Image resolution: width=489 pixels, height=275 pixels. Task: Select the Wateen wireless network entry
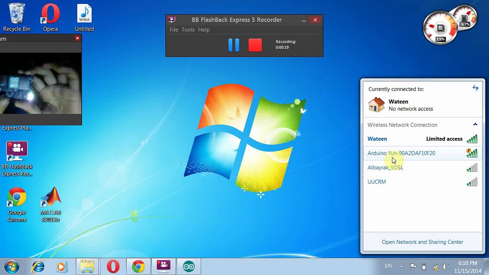coord(423,139)
